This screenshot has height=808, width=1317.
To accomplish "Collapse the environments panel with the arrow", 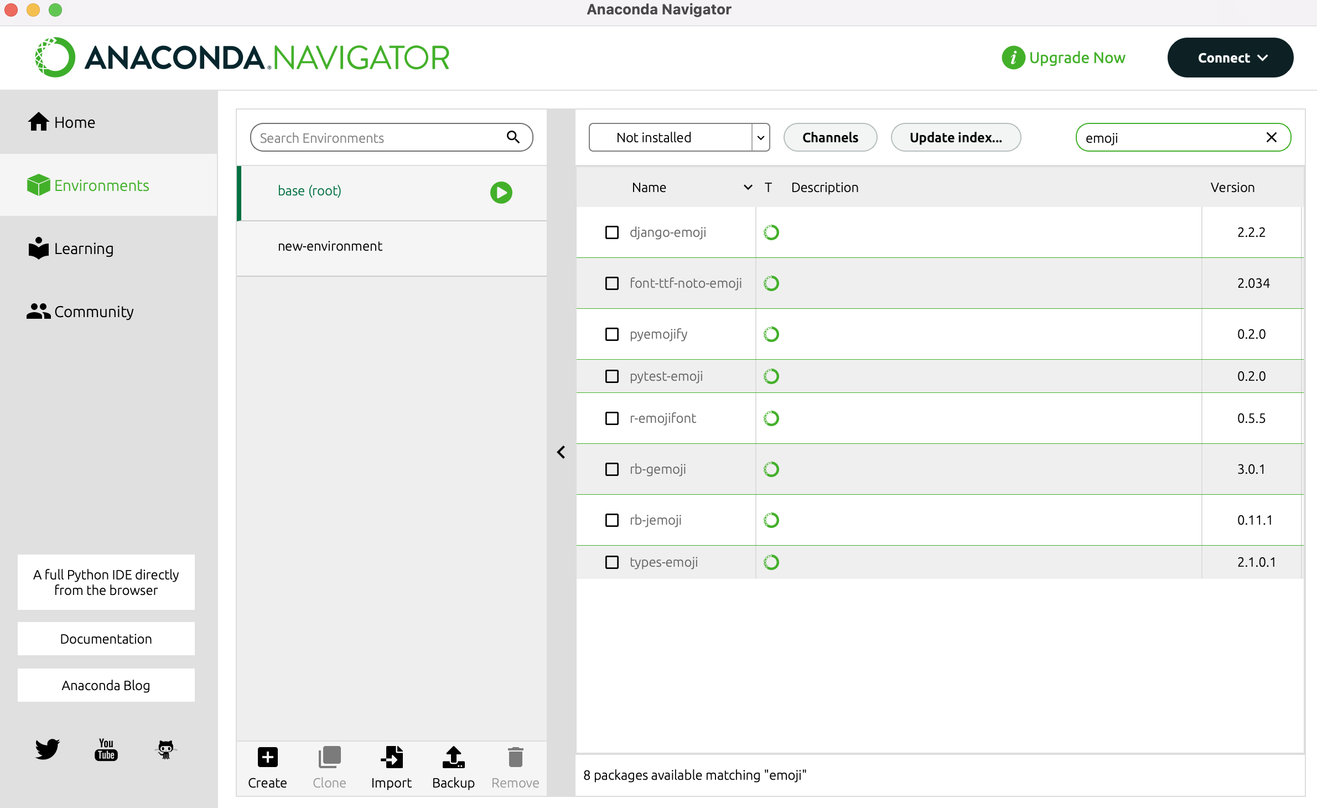I will click(x=561, y=452).
